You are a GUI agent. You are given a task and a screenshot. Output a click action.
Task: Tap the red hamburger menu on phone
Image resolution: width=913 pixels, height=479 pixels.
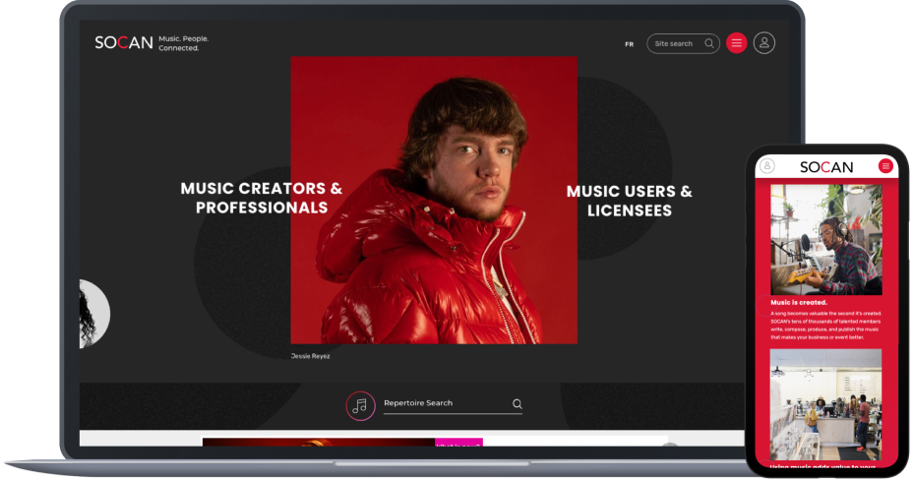click(x=885, y=166)
